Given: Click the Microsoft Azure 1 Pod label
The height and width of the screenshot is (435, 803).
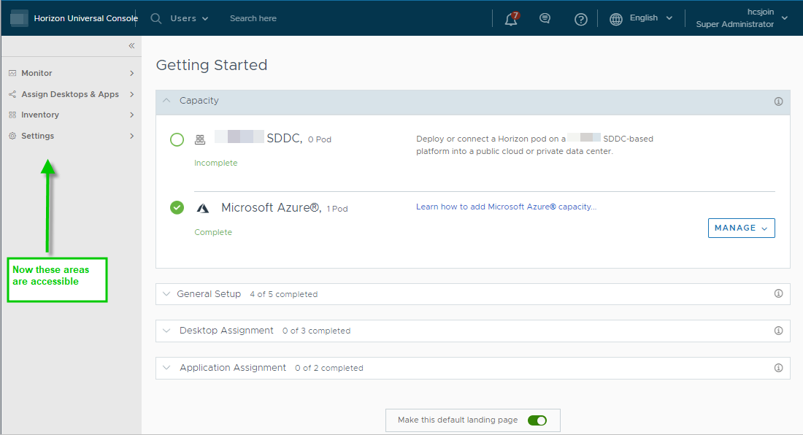Looking at the screenshot, I should point(284,208).
